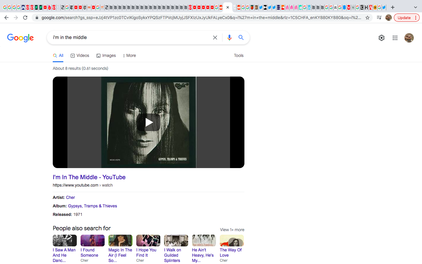Open the media control icon in toolbar
Viewport: 422px width, 264px height.
pos(379,18)
